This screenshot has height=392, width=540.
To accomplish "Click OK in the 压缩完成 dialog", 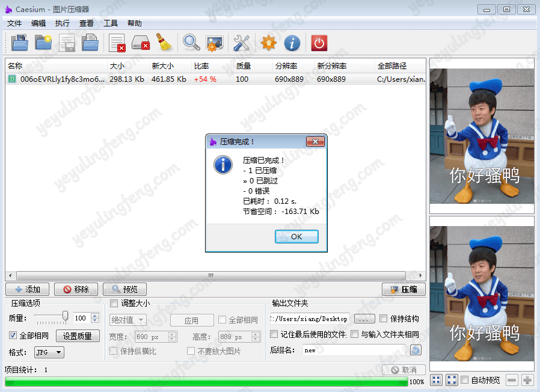I will (296, 236).
